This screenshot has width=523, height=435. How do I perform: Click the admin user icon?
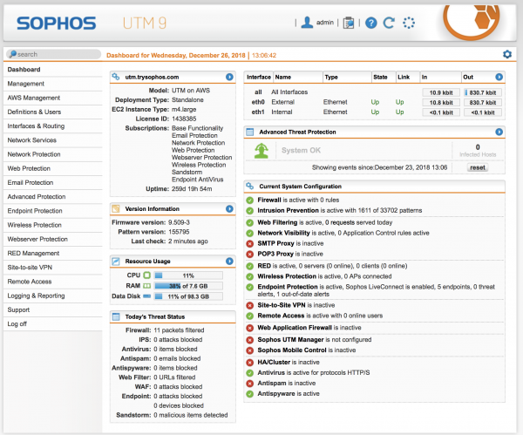pos(307,23)
